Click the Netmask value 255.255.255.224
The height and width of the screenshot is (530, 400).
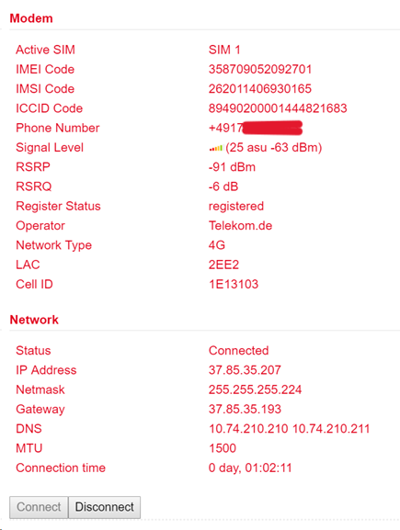[x=255, y=389]
